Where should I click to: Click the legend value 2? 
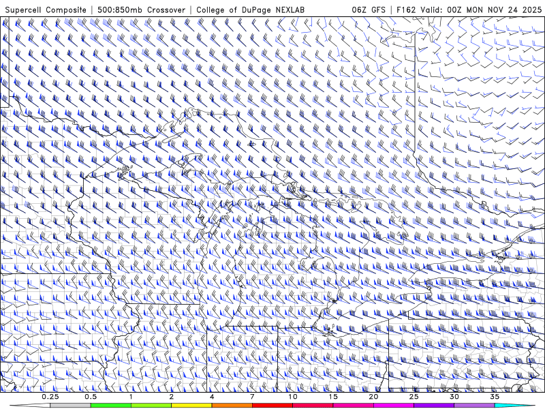coord(172,397)
